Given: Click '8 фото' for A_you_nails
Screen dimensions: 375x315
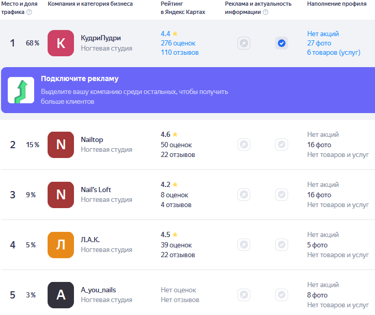Looking at the screenshot, I should 318,295.
